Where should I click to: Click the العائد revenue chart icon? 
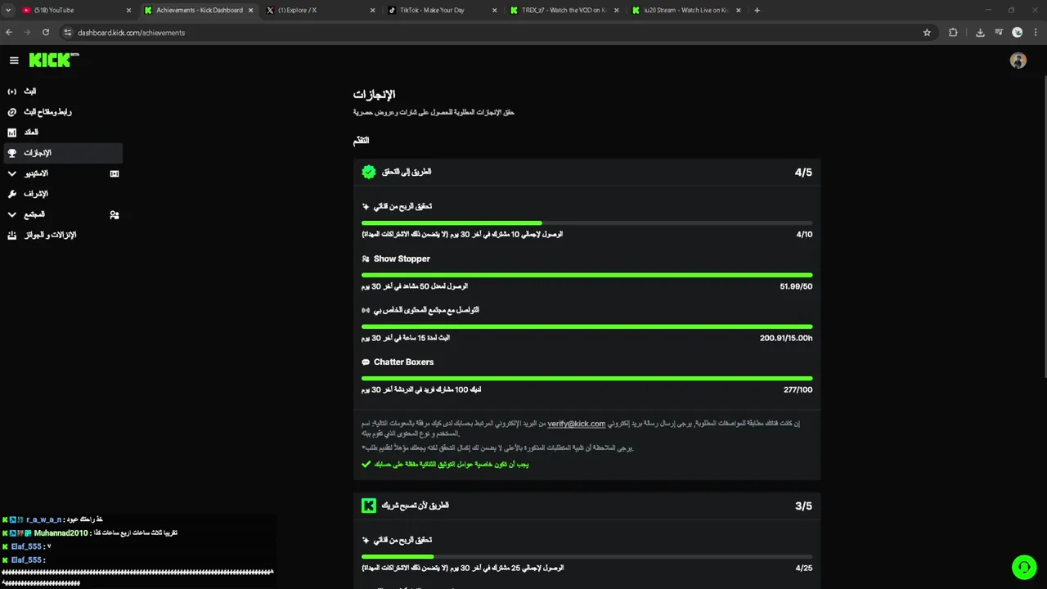coord(11,133)
